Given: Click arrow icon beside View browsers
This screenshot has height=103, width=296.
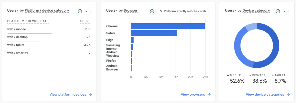Looking at the screenshot, I should (209, 94).
